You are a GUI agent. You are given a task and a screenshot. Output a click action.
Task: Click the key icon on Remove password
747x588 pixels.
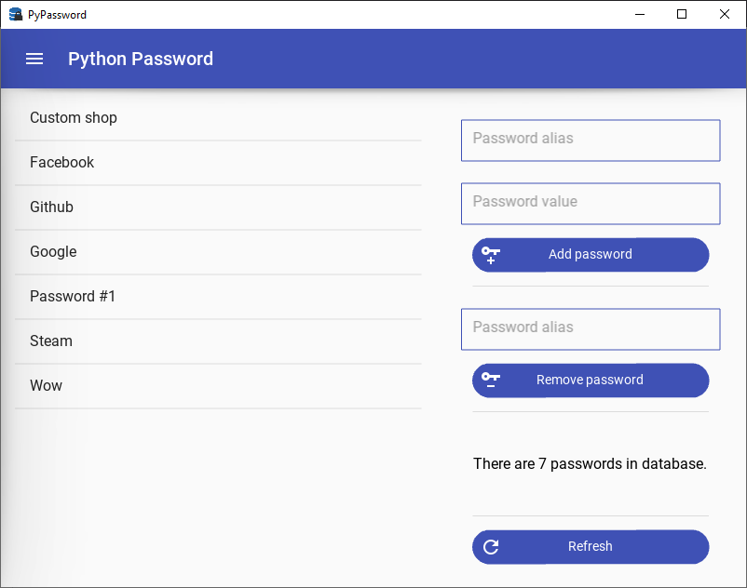coord(491,380)
